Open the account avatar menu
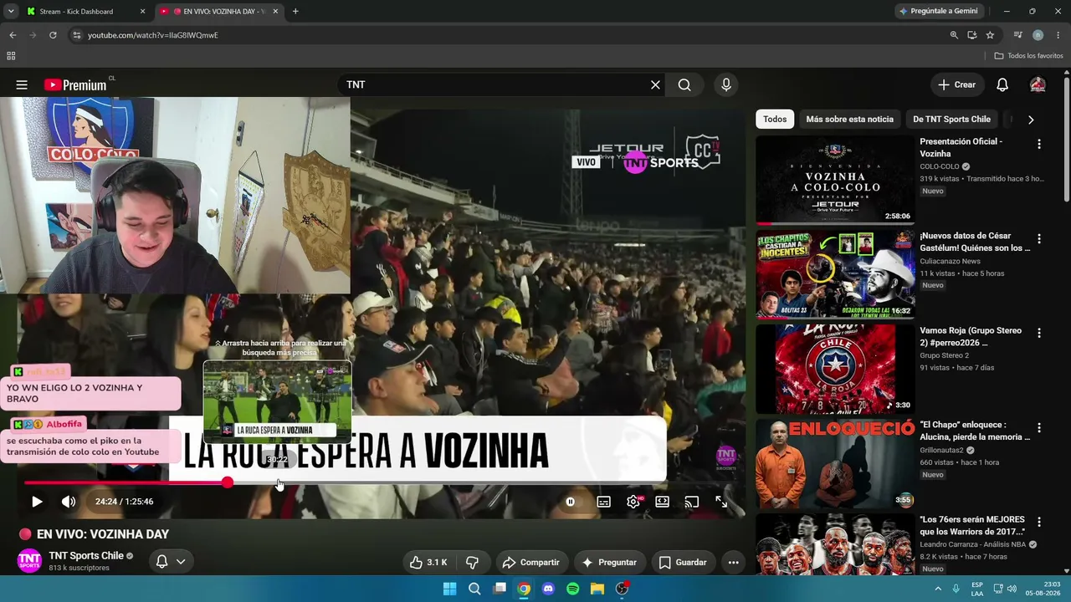The image size is (1071, 602). pyautogui.click(x=1038, y=84)
